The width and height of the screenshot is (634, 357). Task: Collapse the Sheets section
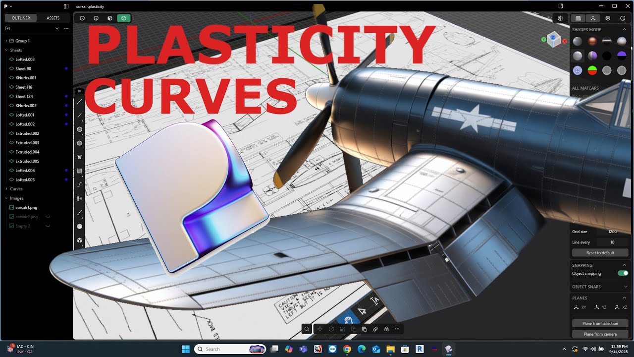(6, 50)
